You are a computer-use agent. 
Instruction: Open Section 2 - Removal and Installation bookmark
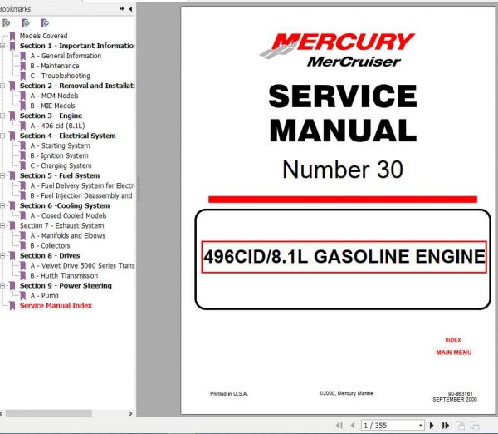77,86
